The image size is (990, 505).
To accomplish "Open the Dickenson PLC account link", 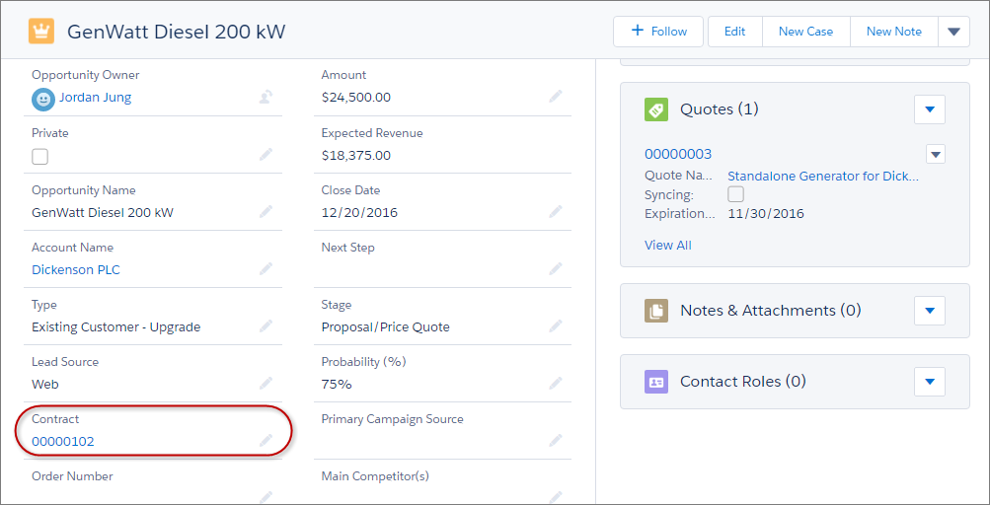I will 76,270.
